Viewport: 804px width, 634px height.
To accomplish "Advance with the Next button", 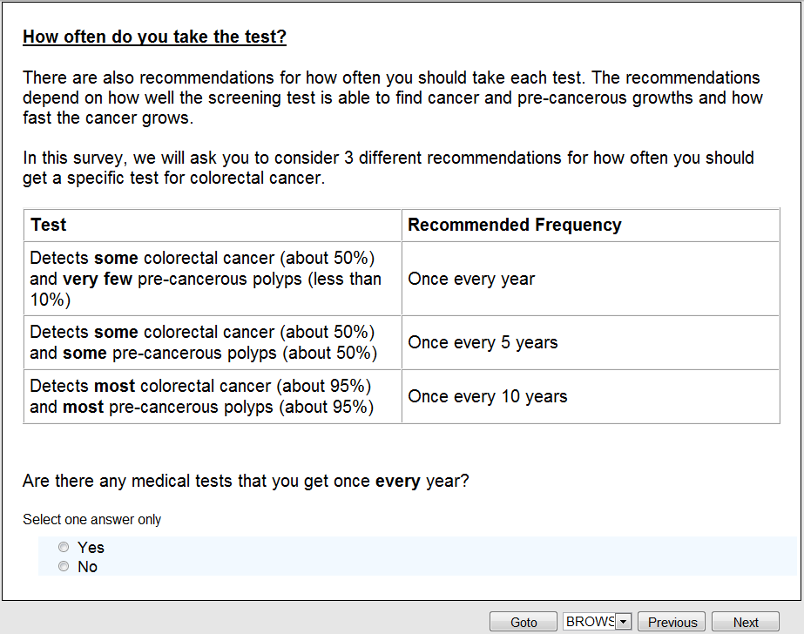I will click(x=746, y=622).
